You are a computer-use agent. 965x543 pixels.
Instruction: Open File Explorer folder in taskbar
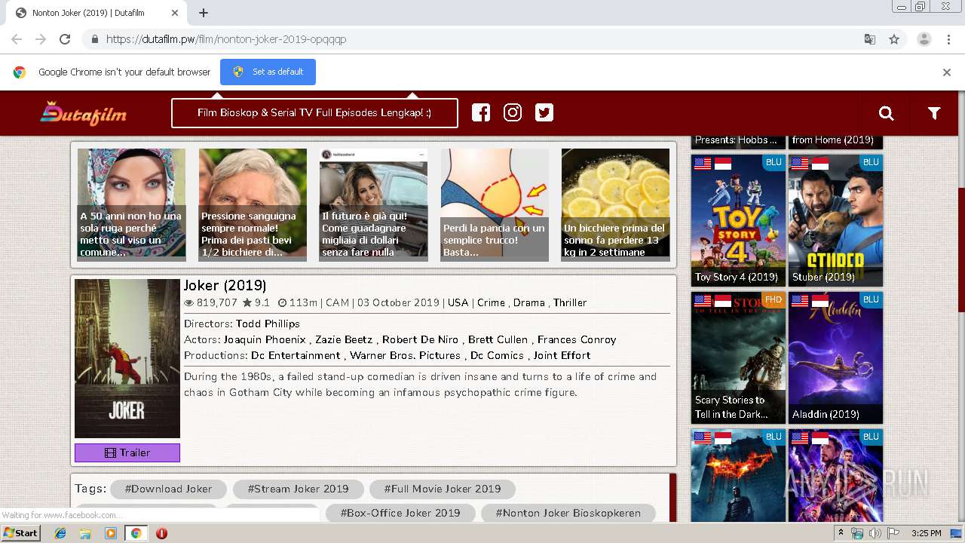(85, 533)
